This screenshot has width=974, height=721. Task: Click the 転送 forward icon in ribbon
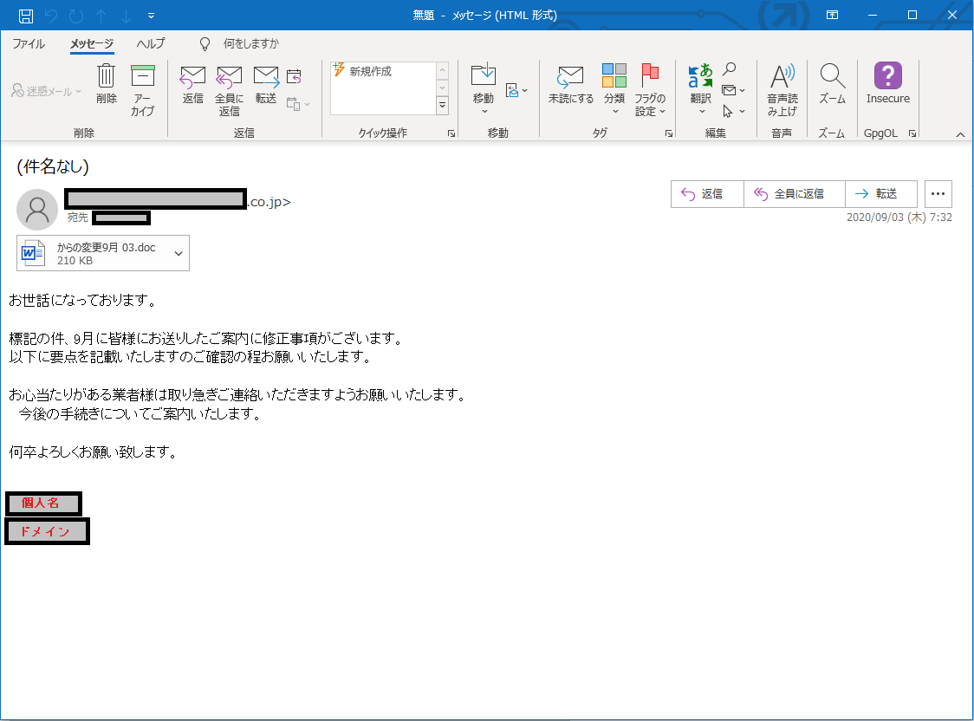tap(266, 84)
